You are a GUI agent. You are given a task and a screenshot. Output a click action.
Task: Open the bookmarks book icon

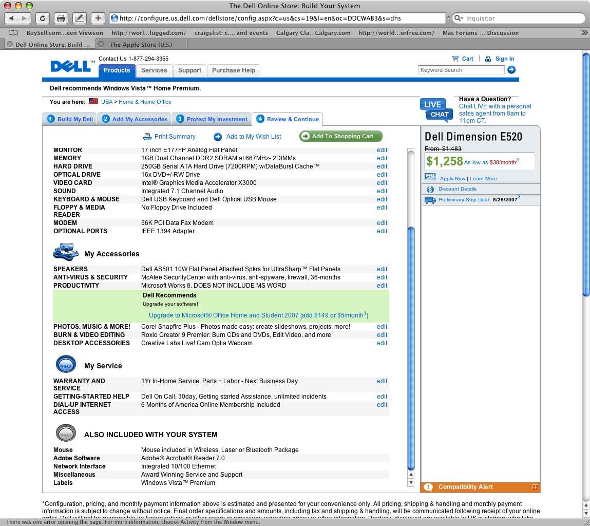point(13,33)
